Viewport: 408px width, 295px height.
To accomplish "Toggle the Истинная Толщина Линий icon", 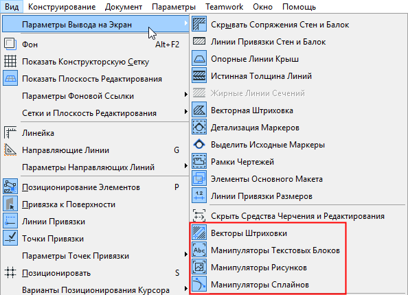I will point(199,75).
